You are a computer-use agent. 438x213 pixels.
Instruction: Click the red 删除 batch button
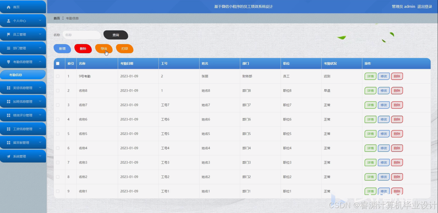click(83, 49)
